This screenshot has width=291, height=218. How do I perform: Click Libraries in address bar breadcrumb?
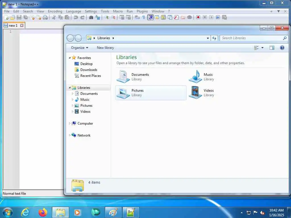103,38
